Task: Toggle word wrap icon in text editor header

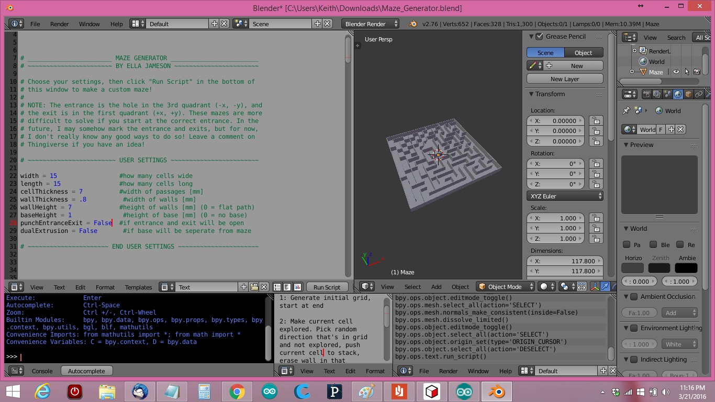Action: (x=287, y=286)
